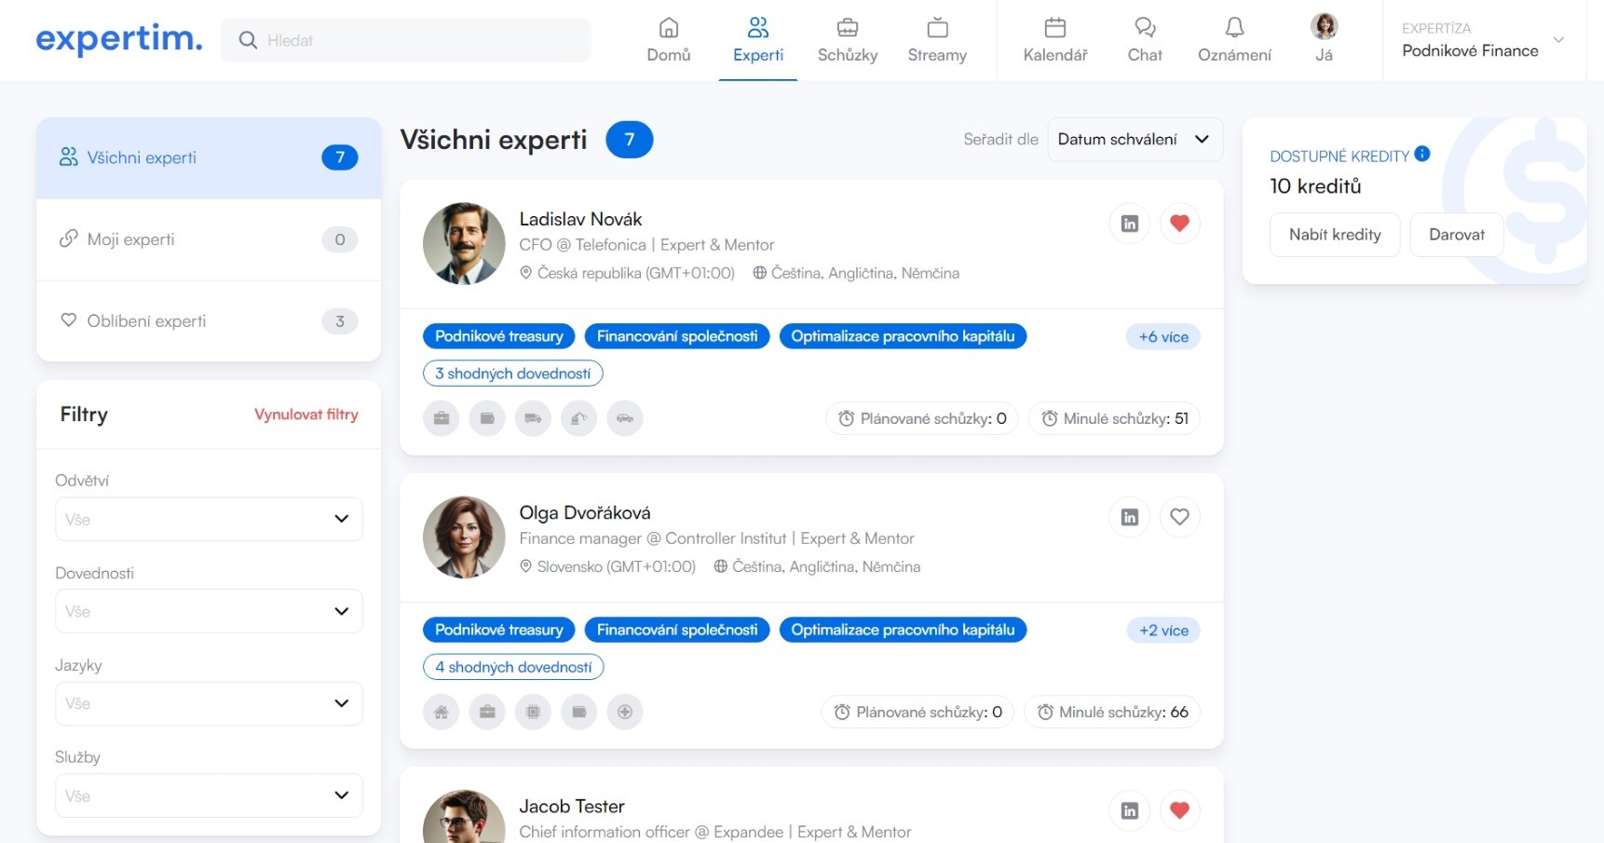This screenshot has height=843, width=1604.
Task: Click the Vynulovat filtry link
Action: tap(306, 415)
